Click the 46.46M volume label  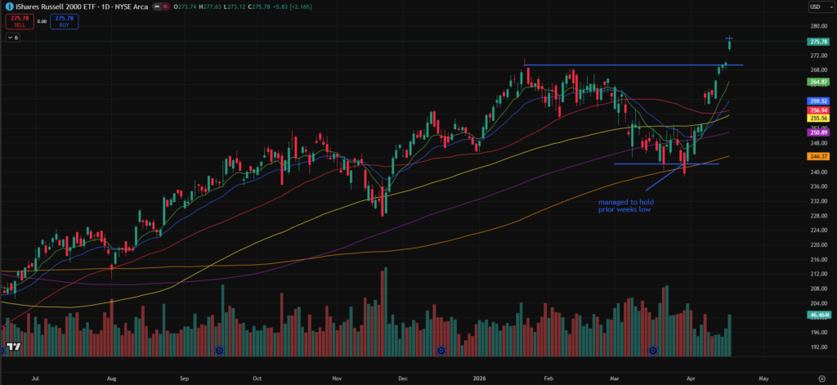point(819,314)
